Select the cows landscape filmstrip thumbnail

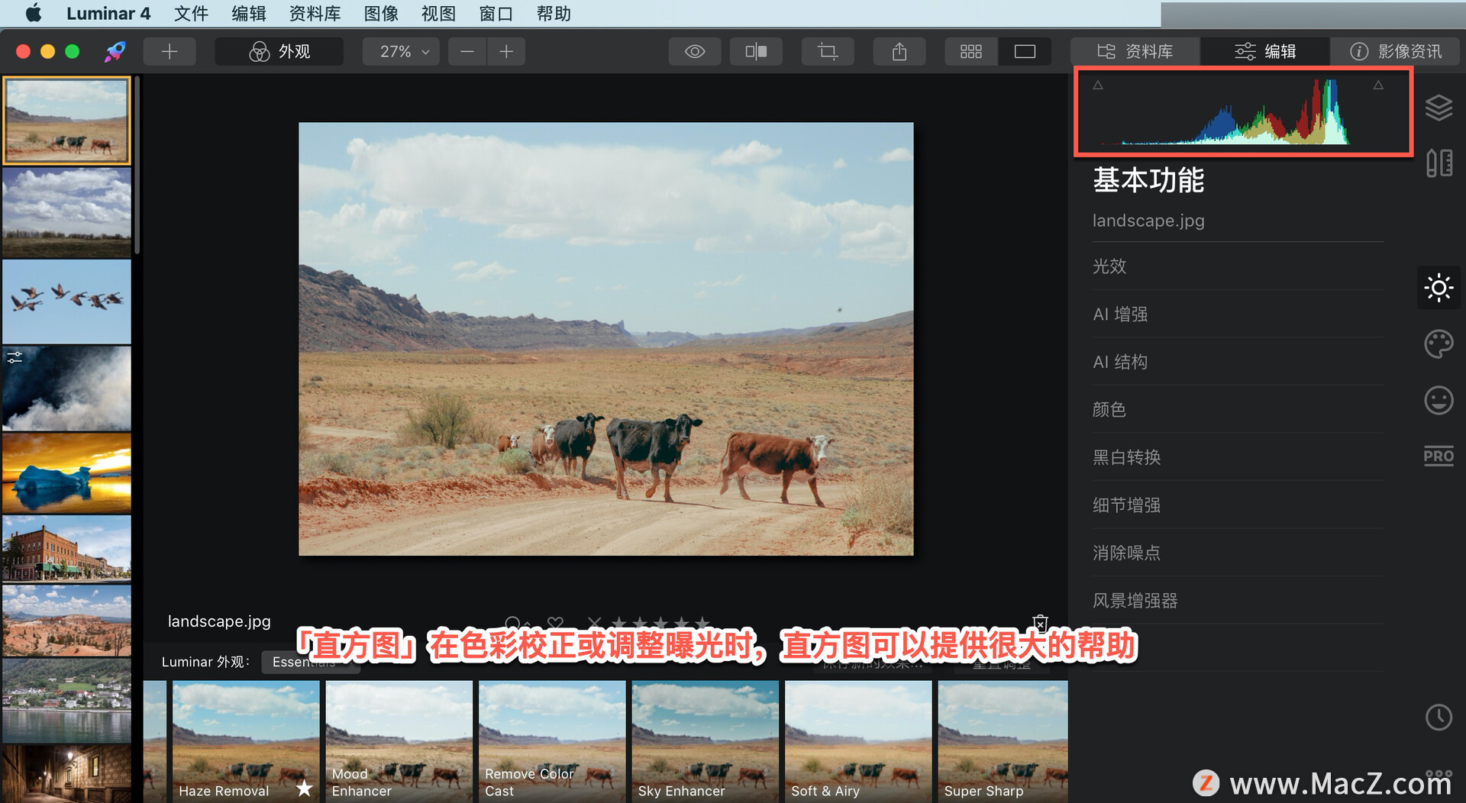[66, 120]
